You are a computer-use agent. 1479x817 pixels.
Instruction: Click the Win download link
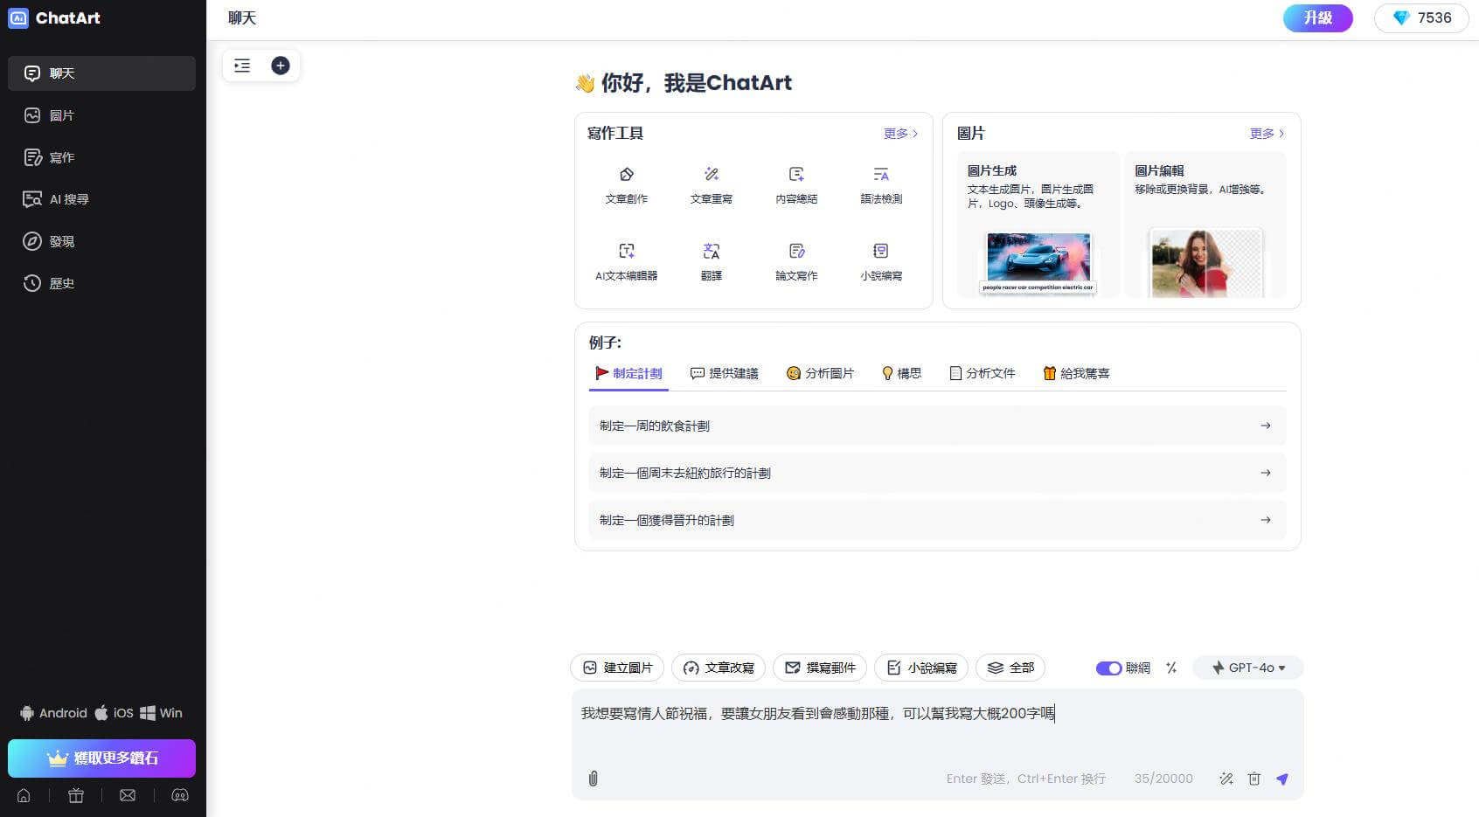(x=161, y=713)
